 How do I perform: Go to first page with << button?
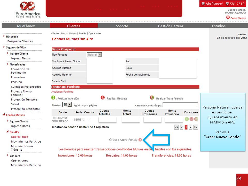click(x=176, y=127)
